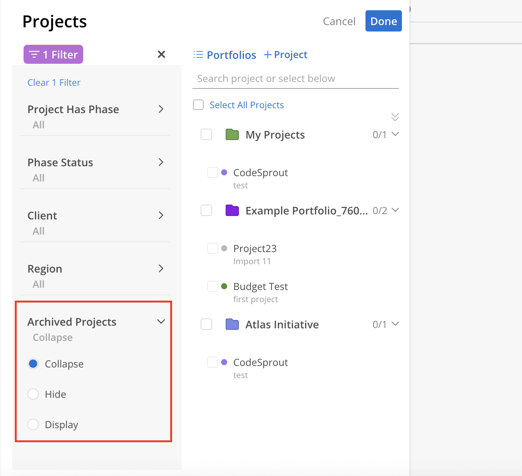
Task: Click the green status dot beside Budget Test
Action: tap(224, 286)
